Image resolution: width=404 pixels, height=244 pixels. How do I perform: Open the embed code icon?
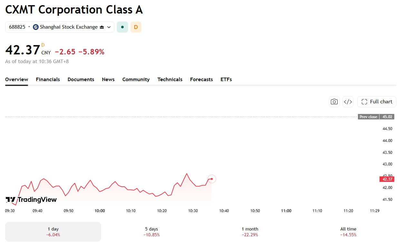click(x=348, y=102)
